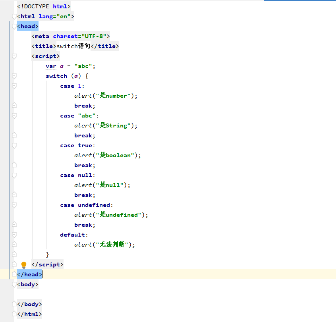Click the fold end marker beside </body>
Image resolution: width=336 pixels, height=322 pixels.
click(x=14, y=304)
